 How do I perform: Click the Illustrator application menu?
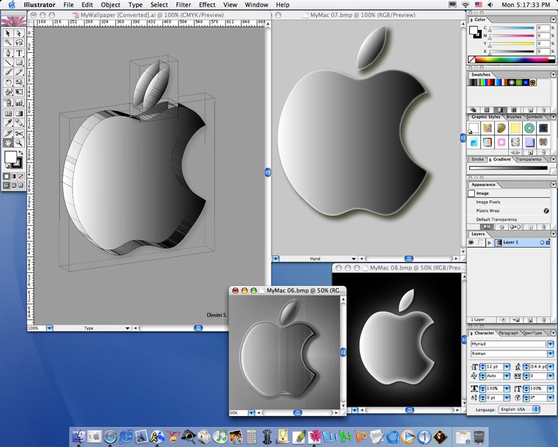(x=40, y=4)
